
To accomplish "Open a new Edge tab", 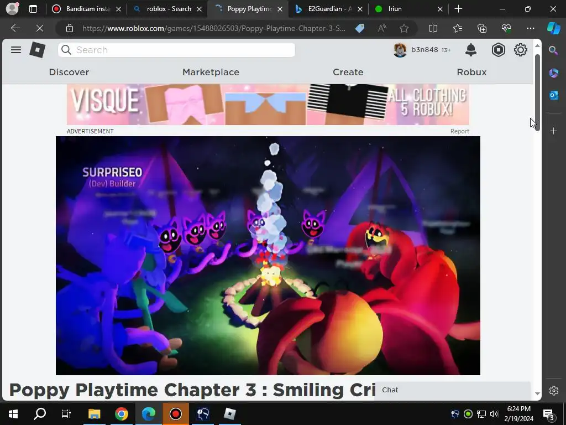I will 458,9.
